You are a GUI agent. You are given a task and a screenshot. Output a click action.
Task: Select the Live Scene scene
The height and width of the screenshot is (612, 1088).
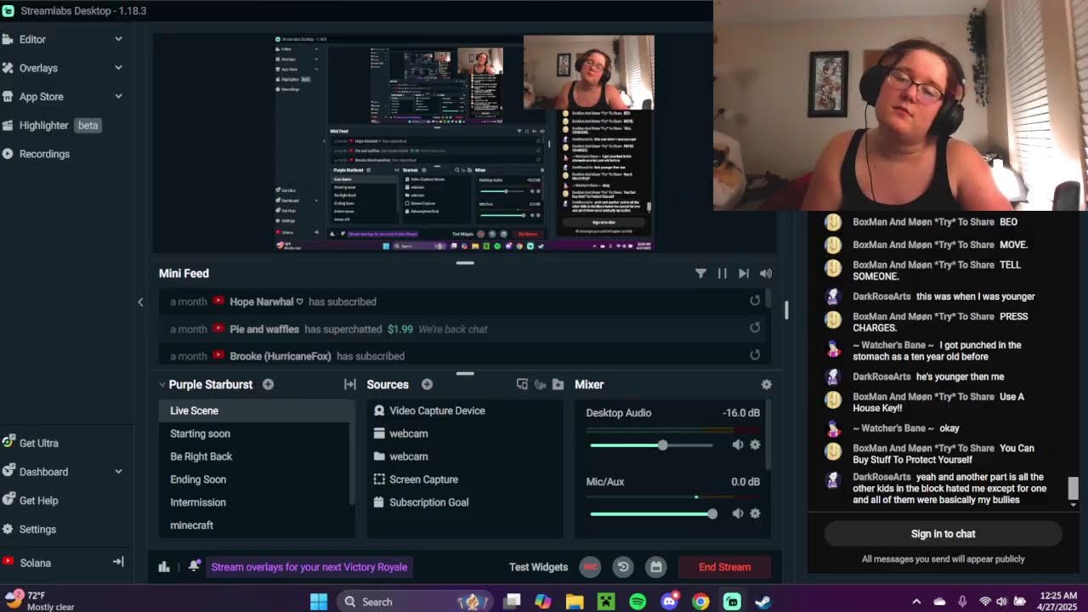(x=255, y=411)
